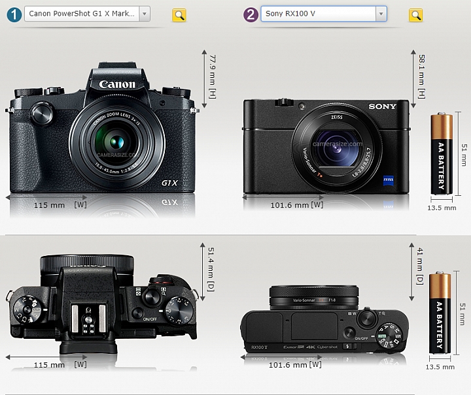
Task: Click the Sony RX100 V front view image
Action: pos(326,146)
